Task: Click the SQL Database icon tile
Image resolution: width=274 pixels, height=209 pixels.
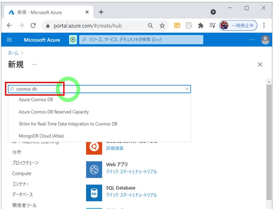Action: [x=94, y=193]
